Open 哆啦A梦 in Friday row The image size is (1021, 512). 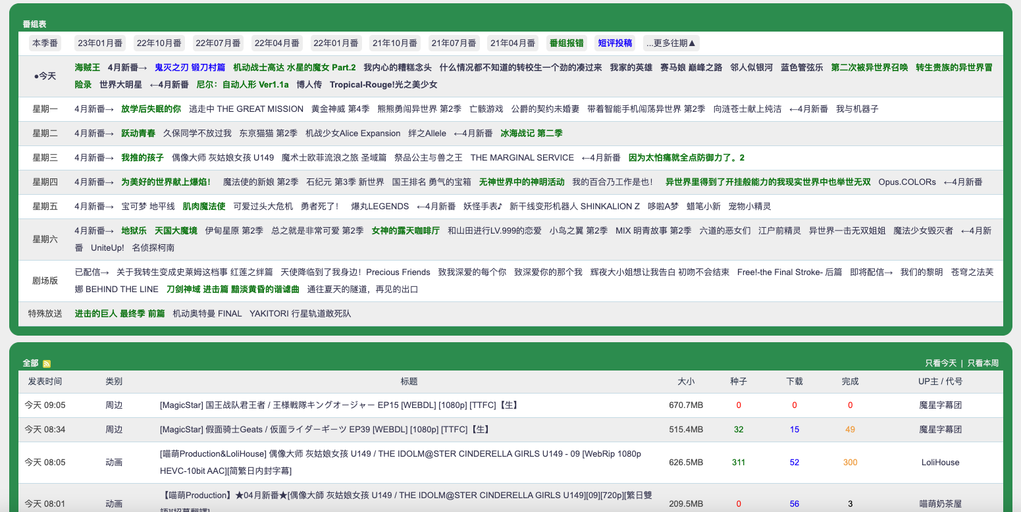[x=662, y=207]
